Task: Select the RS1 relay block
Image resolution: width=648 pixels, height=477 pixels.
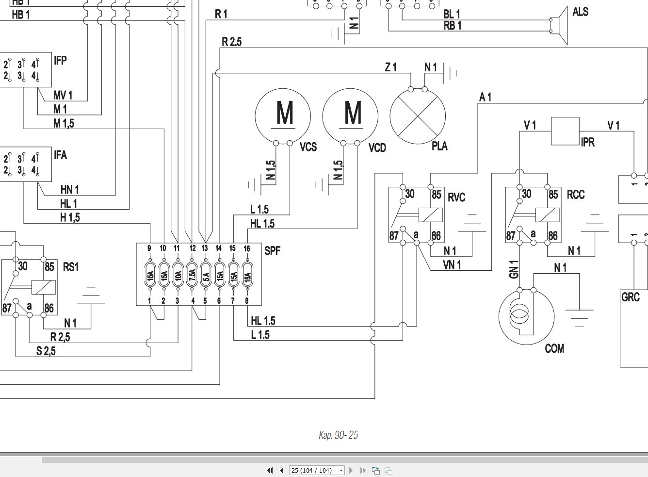Action: [30, 287]
